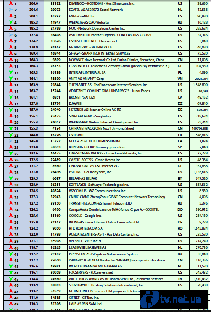Screen dimensions: 211x312
Task: Click the green arrow in Limestone Networks row
Action: coord(11,154)
